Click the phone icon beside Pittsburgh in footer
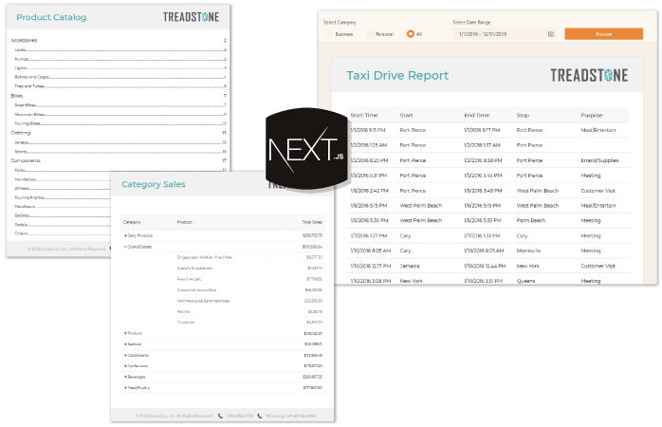Screen dimensions: 662x427 tap(260, 416)
